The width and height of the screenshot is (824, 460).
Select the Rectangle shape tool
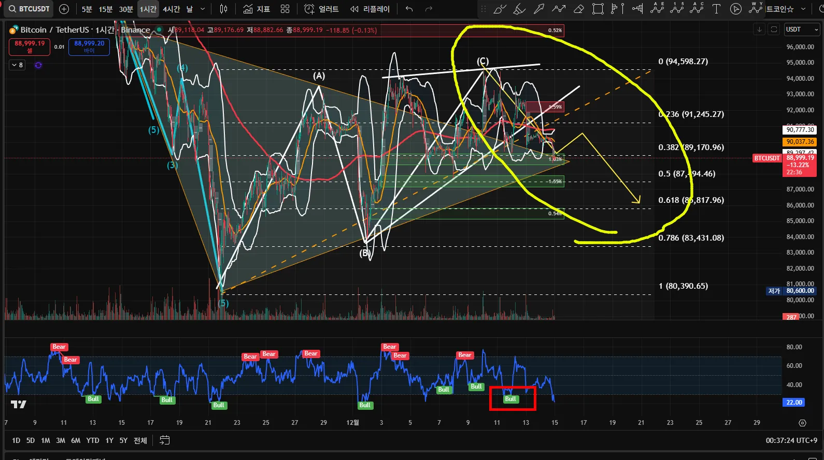click(x=598, y=9)
